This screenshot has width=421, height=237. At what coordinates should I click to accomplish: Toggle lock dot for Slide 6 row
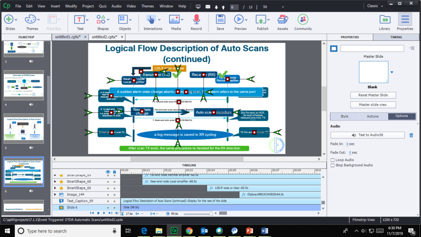pos(114,208)
